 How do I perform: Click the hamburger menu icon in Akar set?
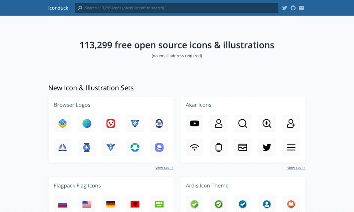[x=291, y=147]
